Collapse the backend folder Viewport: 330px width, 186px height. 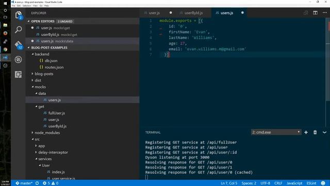point(32,54)
